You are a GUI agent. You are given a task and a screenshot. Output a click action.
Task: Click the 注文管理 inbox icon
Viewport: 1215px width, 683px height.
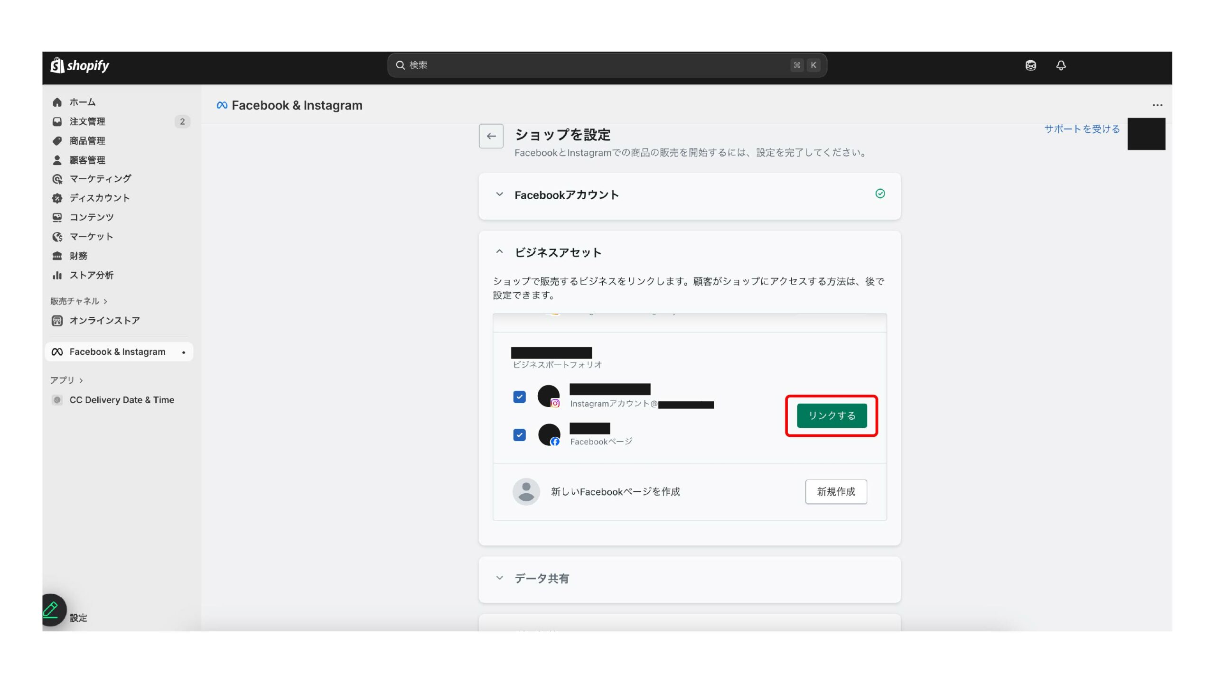point(57,121)
